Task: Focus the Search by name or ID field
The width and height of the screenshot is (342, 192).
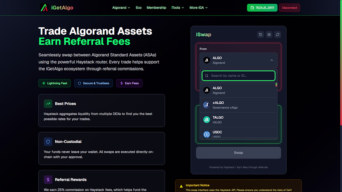Action: pyautogui.click(x=238, y=76)
